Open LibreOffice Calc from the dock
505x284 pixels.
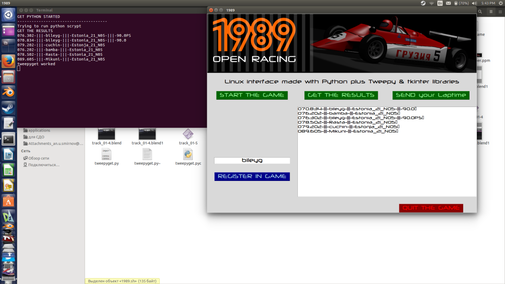(x=8, y=170)
